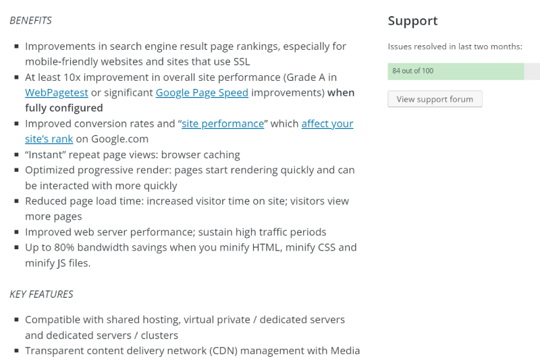Click the bullet before Compatible with shared hosting
The width and height of the screenshot is (540, 357).
16,319
